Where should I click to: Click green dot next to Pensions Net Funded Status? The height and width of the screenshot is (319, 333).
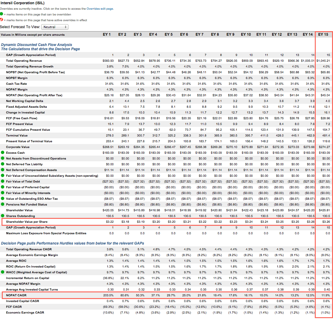pyautogui.click(x=2, y=204)
